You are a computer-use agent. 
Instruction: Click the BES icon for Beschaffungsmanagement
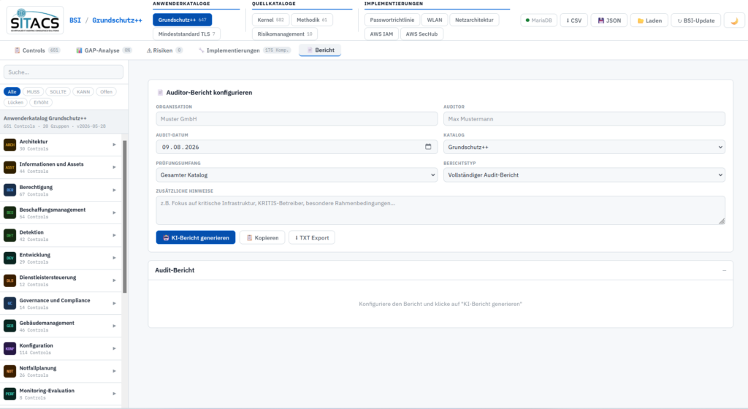(x=10, y=213)
